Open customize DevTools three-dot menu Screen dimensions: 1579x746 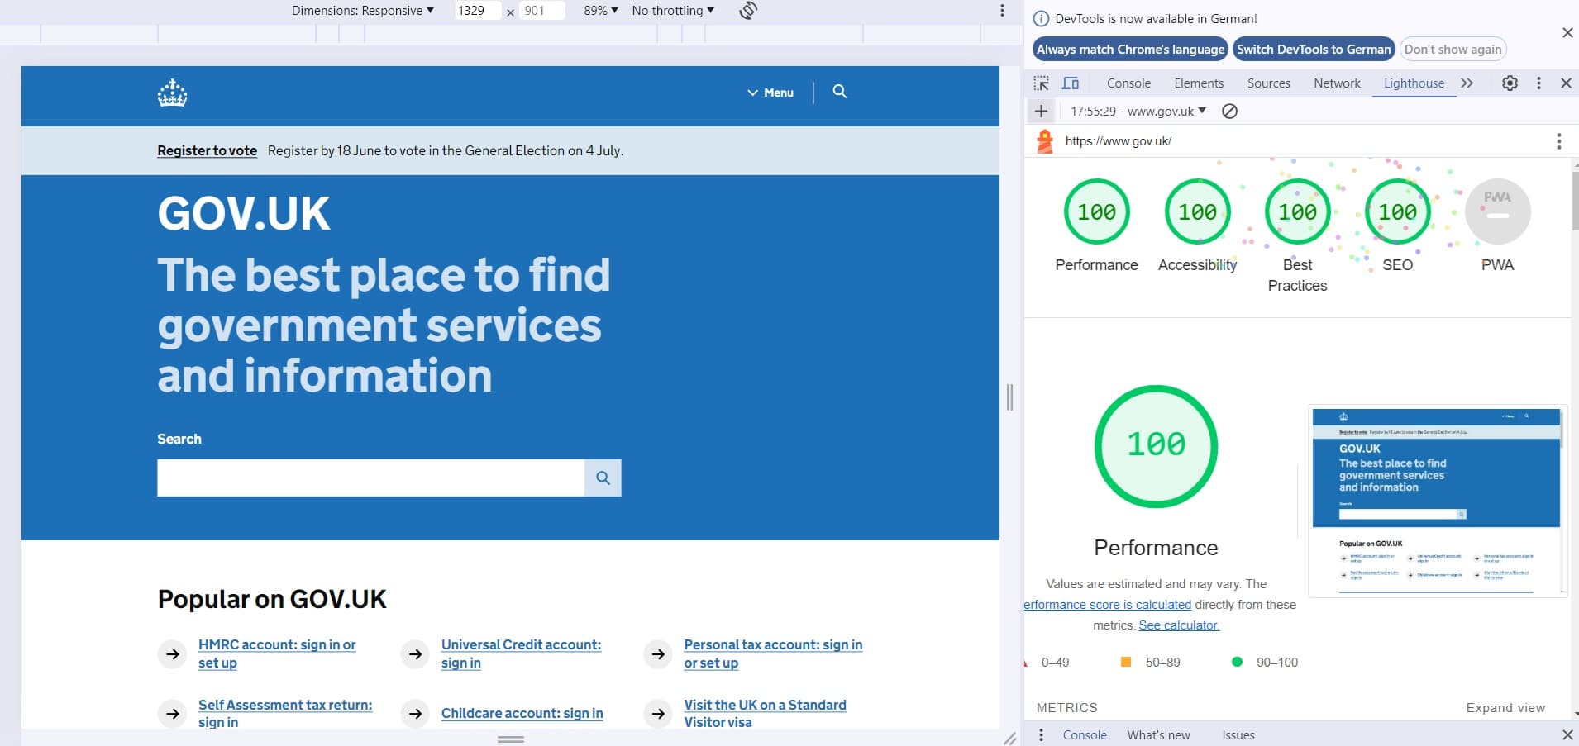tap(1538, 83)
